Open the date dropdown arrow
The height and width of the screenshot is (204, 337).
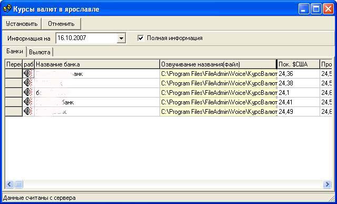point(122,38)
